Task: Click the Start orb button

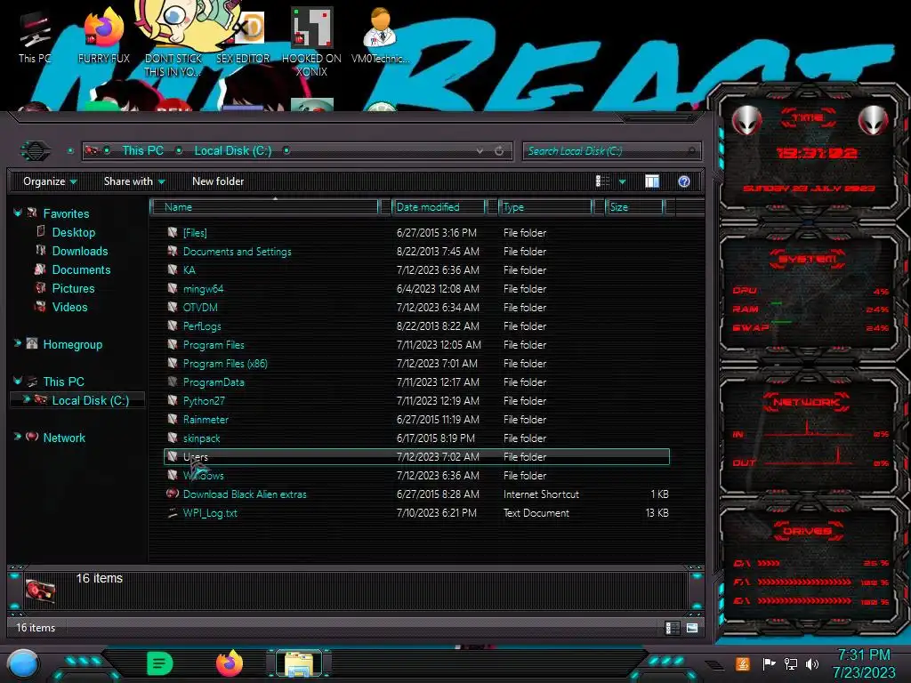Action: tap(22, 663)
